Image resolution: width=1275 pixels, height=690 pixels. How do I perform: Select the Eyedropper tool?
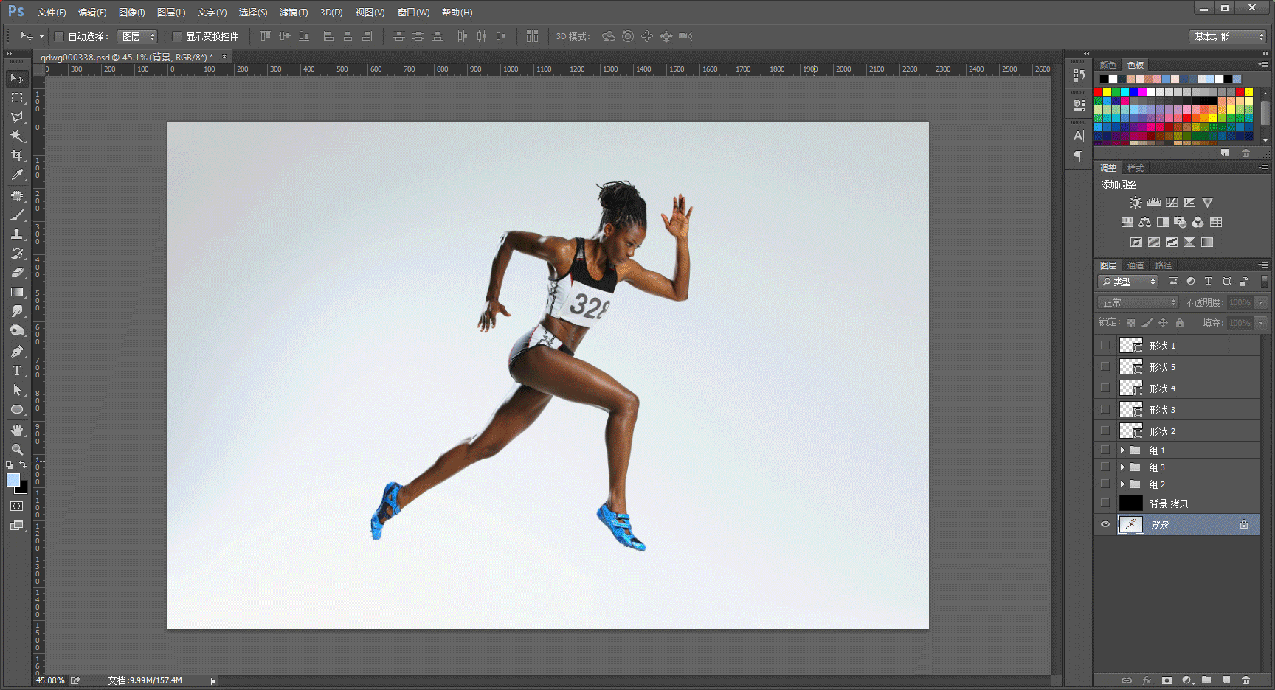pos(17,175)
